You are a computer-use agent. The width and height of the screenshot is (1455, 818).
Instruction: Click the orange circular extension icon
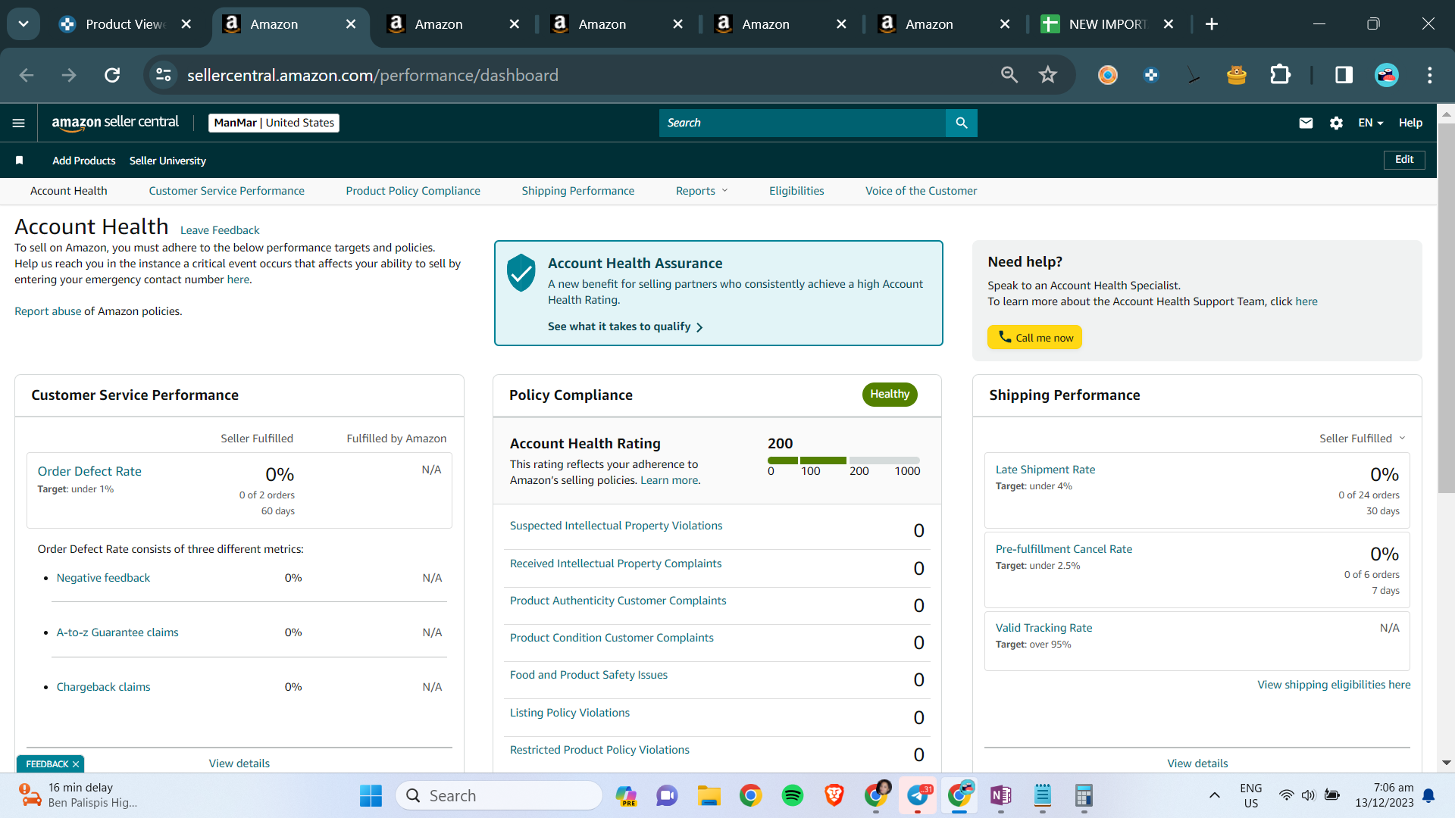pos(1108,75)
